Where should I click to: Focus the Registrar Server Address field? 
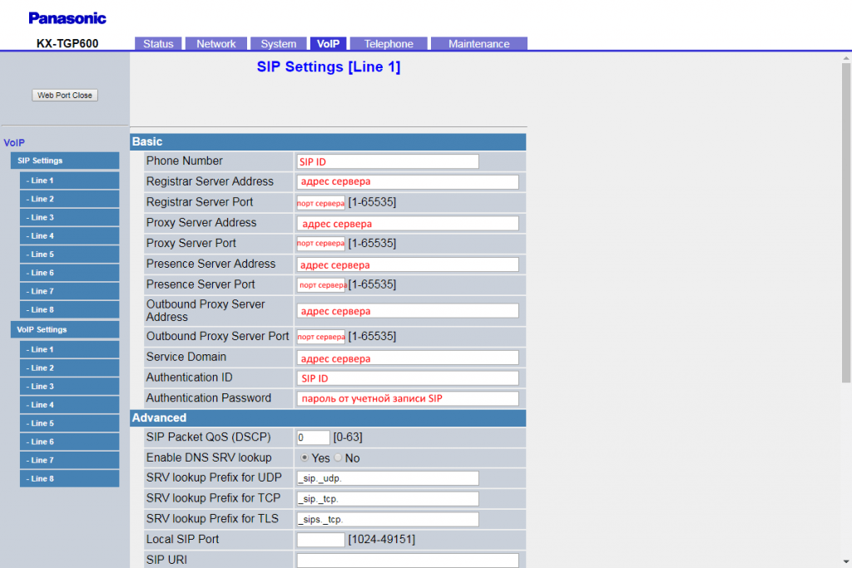(408, 182)
